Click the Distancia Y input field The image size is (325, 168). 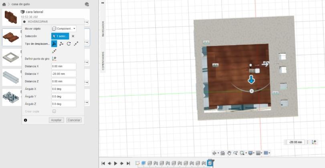click(64, 74)
